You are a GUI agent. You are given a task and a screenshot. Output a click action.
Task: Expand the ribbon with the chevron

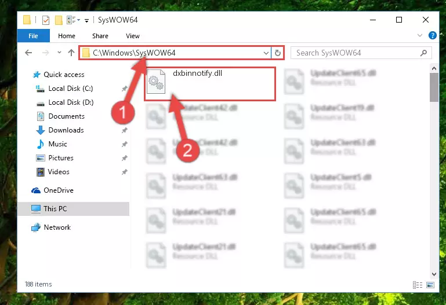tap(420, 35)
